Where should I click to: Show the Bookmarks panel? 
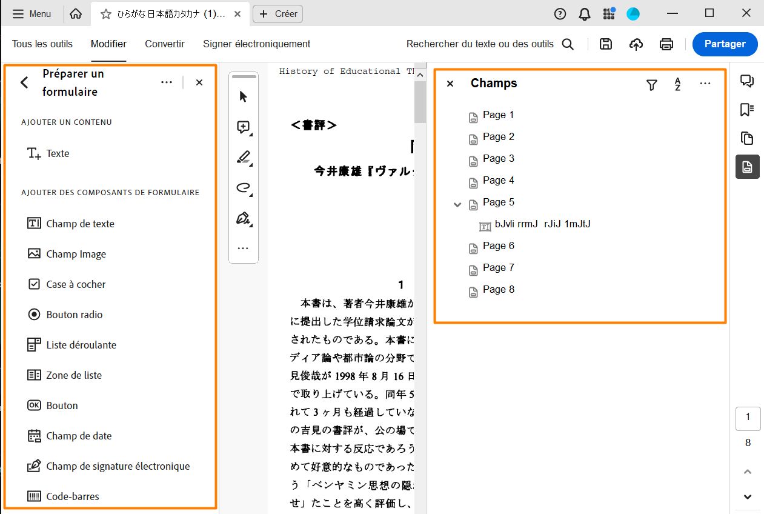[747, 108]
